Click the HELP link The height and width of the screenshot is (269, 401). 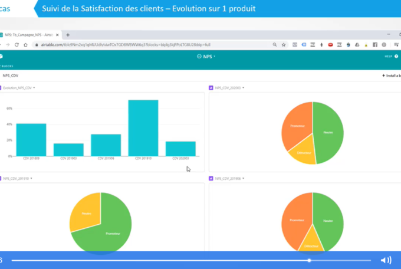pyautogui.click(x=388, y=56)
